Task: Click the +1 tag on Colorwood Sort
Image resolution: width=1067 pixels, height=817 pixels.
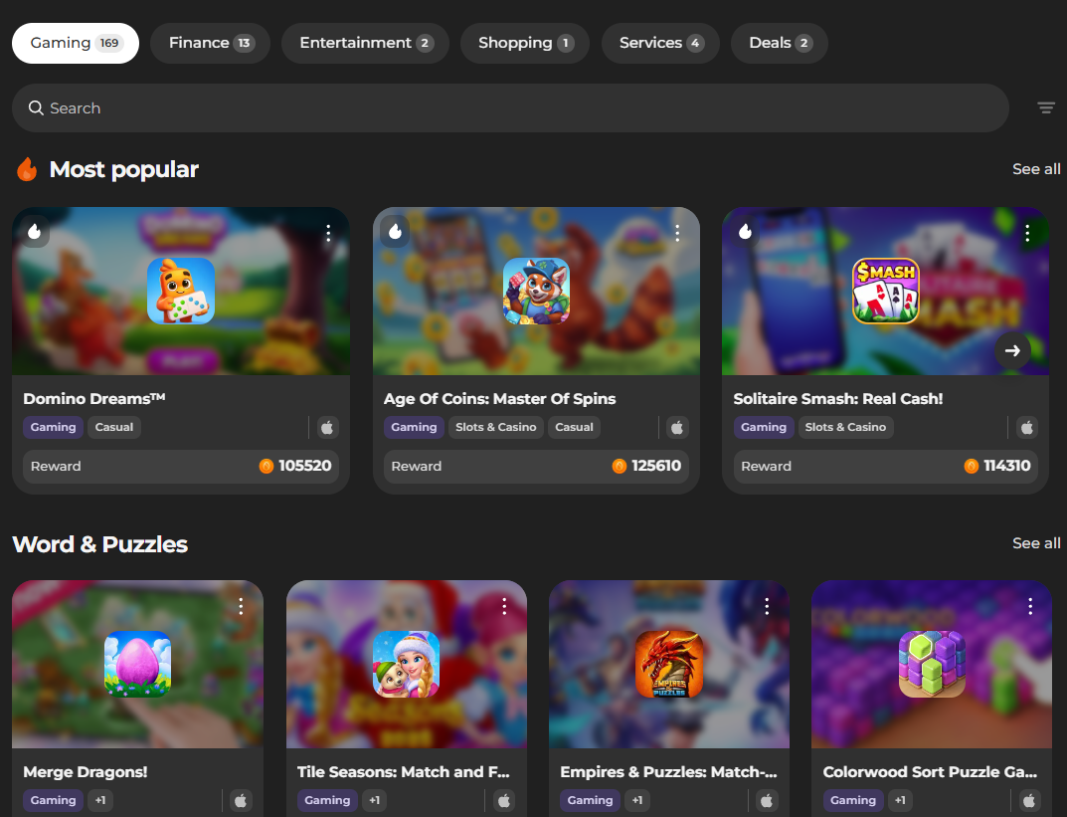Action: 900,800
